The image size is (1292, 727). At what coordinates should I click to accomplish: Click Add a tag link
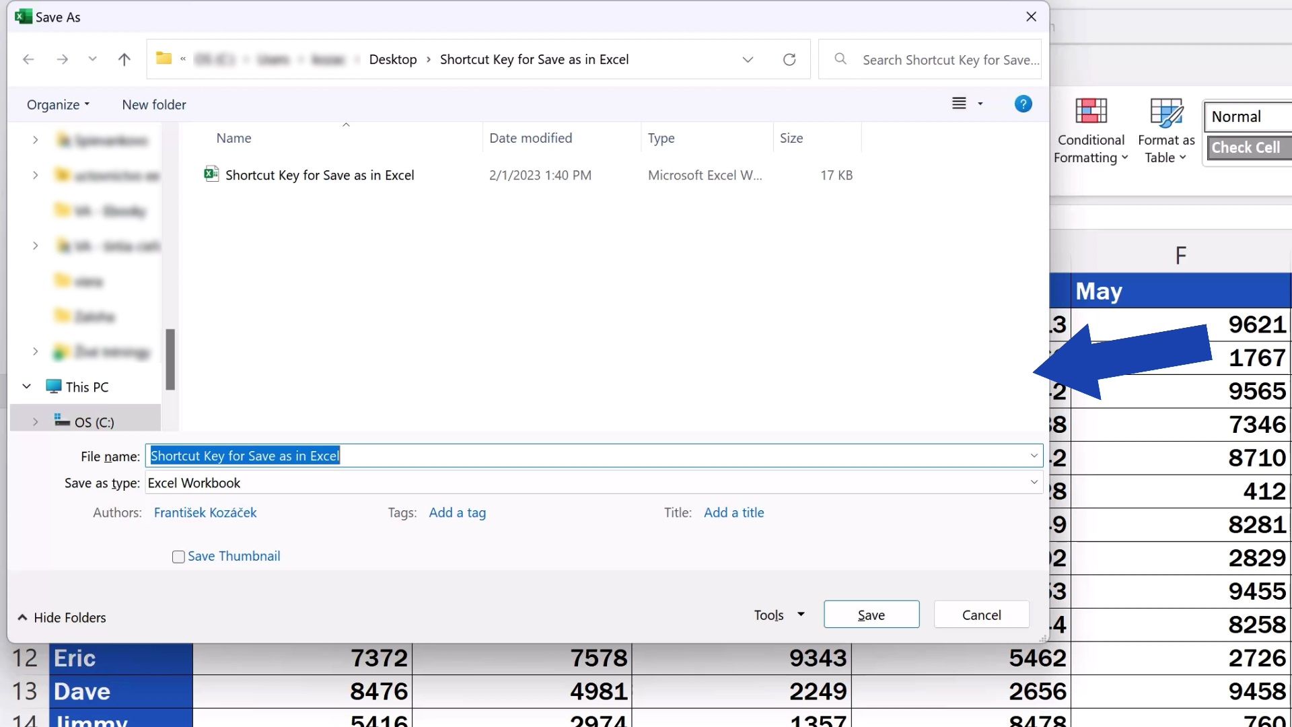[x=458, y=512]
